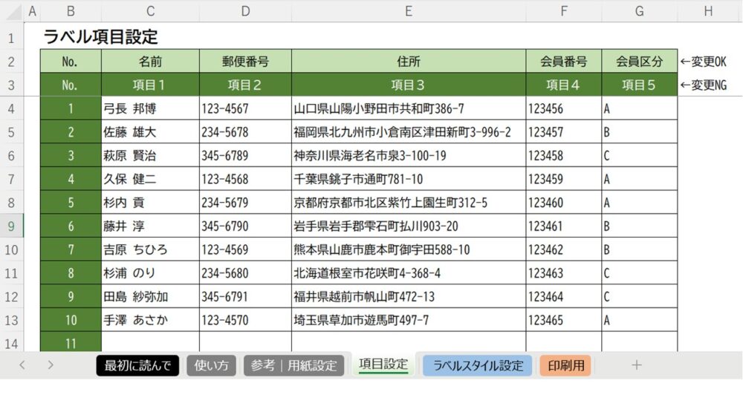743x418 pixels.
Task: Click the ラベル項目設定 title cell
Action: (x=100, y=37)
